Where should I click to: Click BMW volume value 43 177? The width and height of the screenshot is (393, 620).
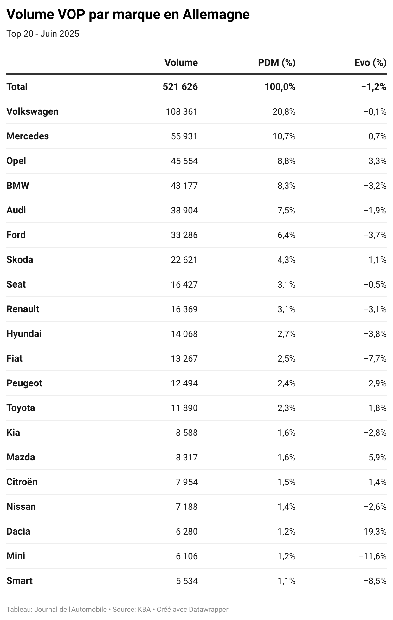[x=184, y=186]
